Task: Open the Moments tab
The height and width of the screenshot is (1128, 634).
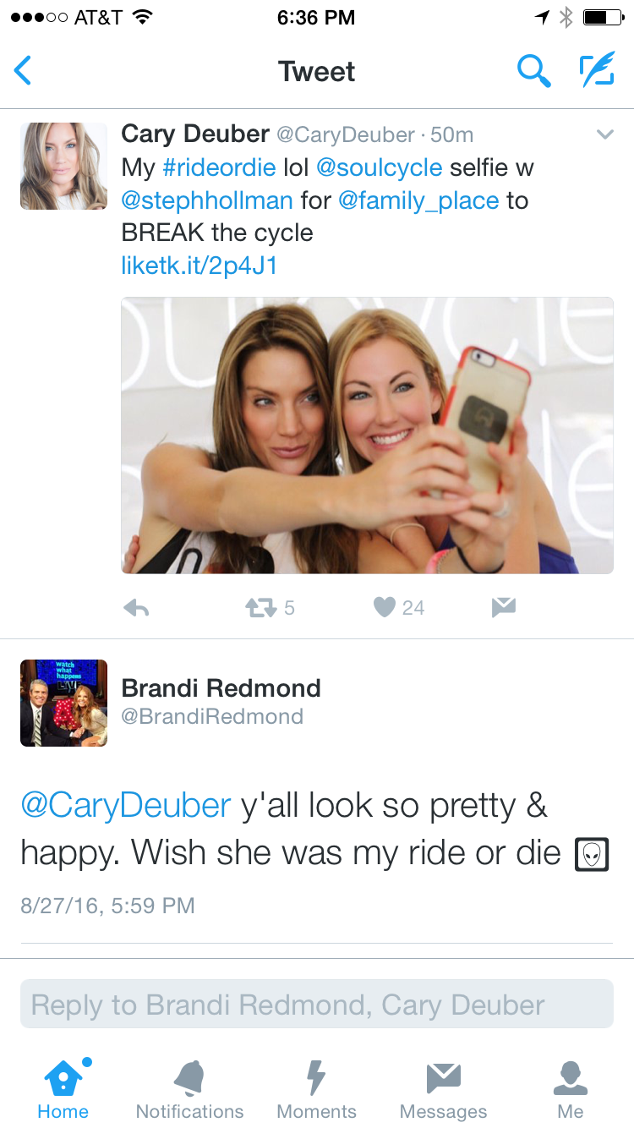Action: point(316,1089)
